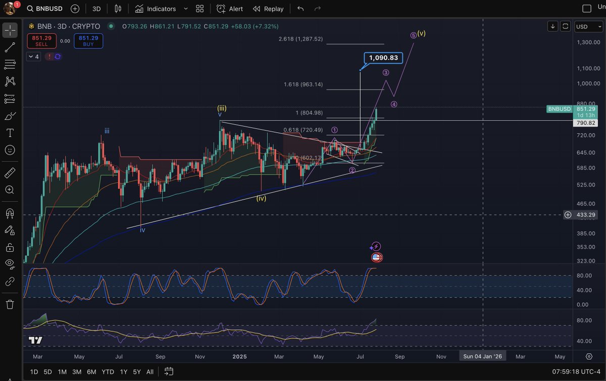
Task: Open the chart patterns tool
Action: (10, 81)
